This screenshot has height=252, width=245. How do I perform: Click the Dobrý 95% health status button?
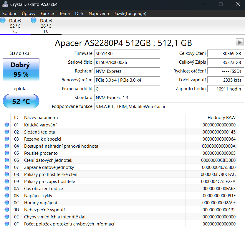(21, 69)
